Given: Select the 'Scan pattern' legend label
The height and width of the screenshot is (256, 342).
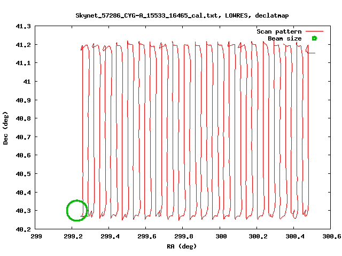Looking at the screenshot, I should (279, 31).
